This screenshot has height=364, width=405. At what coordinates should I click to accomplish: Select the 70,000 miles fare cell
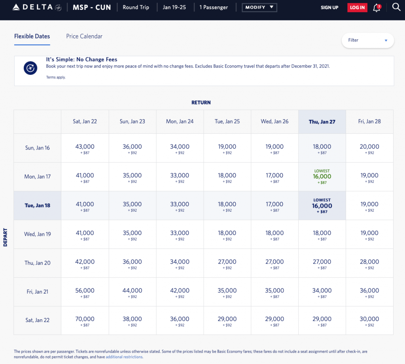tap(85, 320)
